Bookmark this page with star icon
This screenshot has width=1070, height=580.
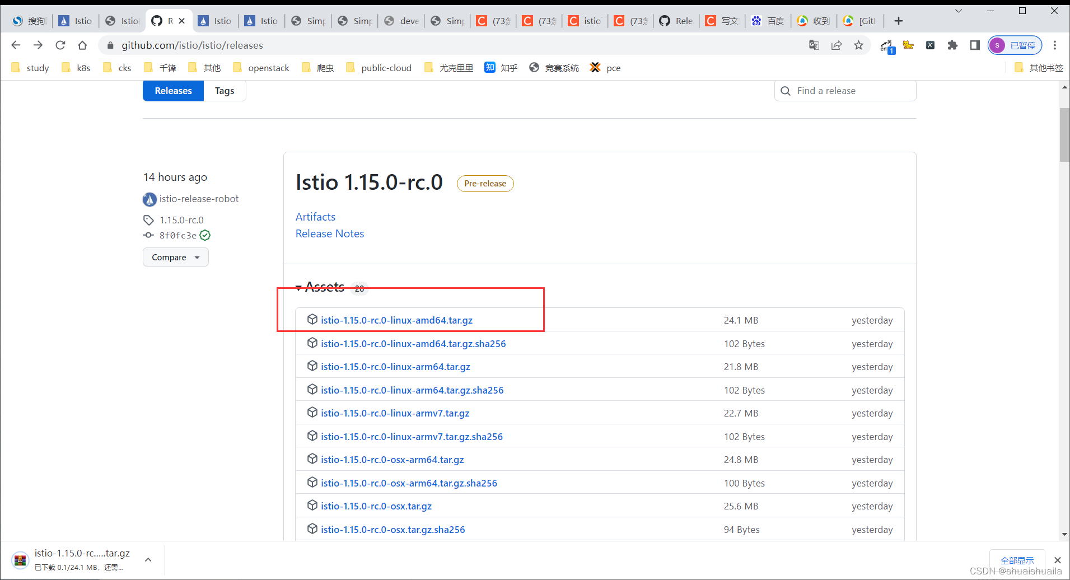tap(858, 45)
